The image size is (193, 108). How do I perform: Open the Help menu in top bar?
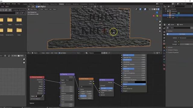coord(19,4)
